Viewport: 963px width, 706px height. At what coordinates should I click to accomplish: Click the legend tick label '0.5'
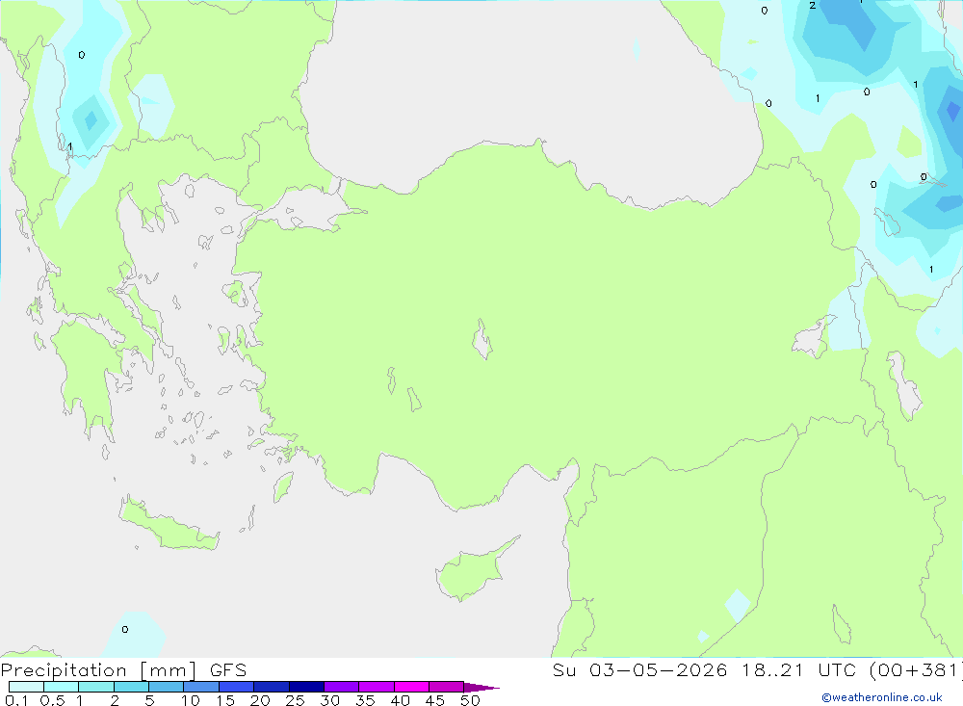point(52,700)
